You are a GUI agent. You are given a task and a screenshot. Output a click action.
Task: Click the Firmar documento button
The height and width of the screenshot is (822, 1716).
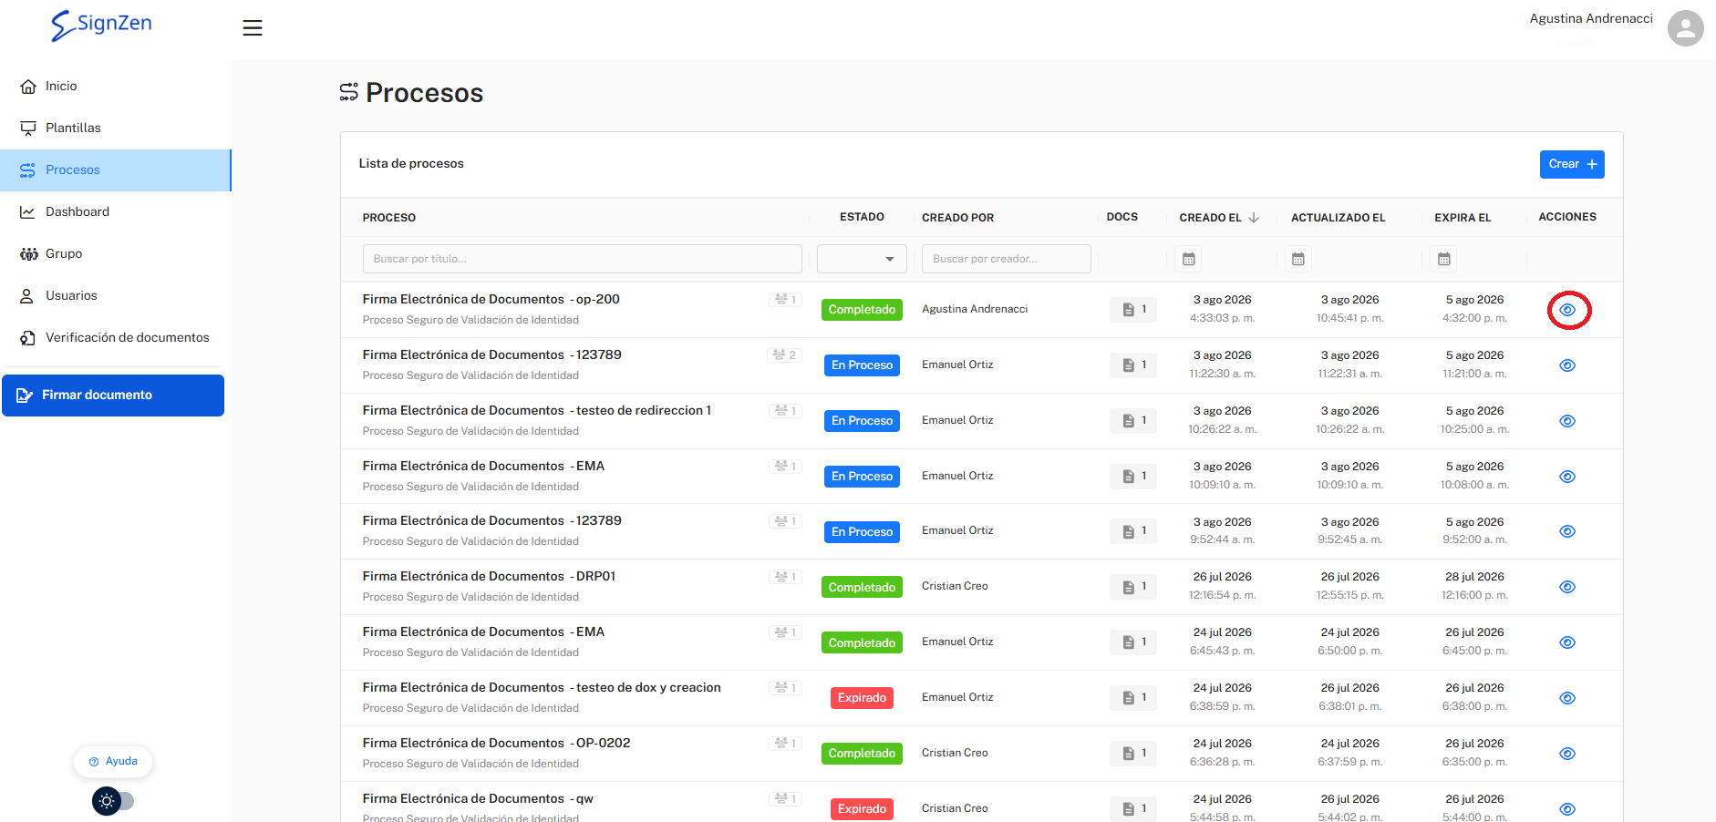pyautogui.click(x=113, y=396)
